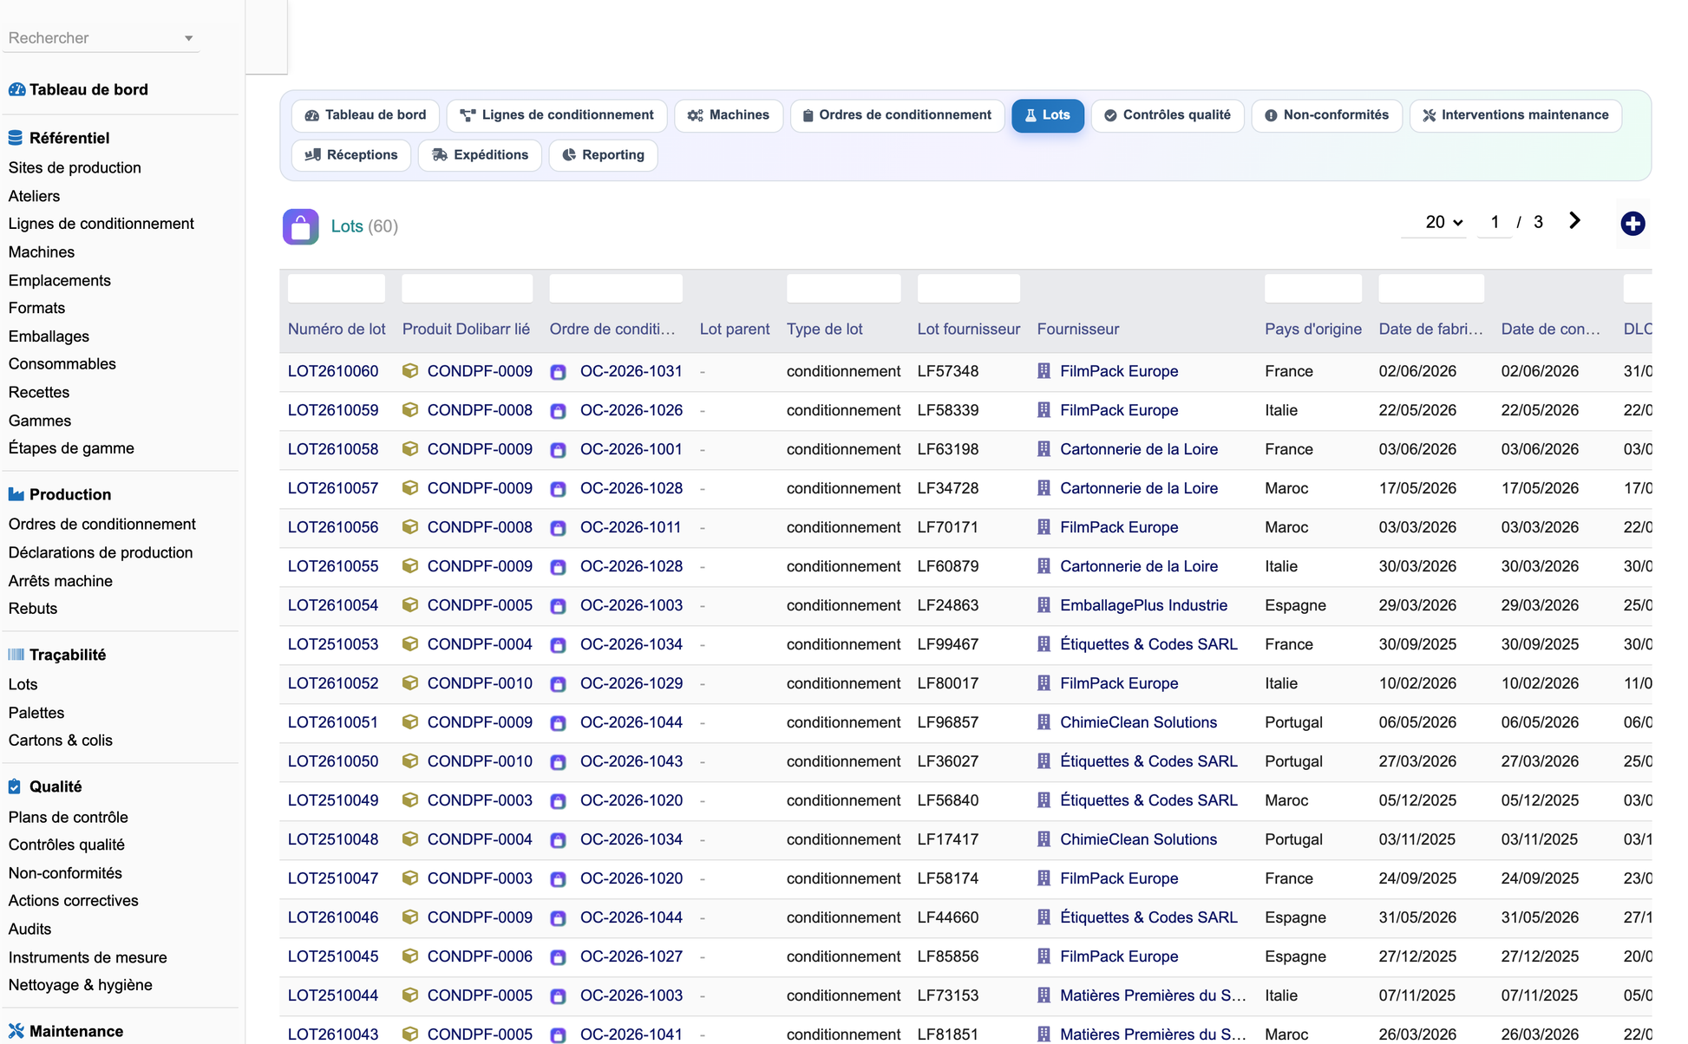This screenshot has height=1044, width=1688.
Task: Sort by Type de lot column header
Action: (x=825, y=330)
